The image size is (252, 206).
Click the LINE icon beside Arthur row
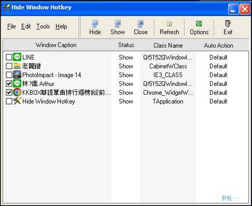click(x=17, y=83)
